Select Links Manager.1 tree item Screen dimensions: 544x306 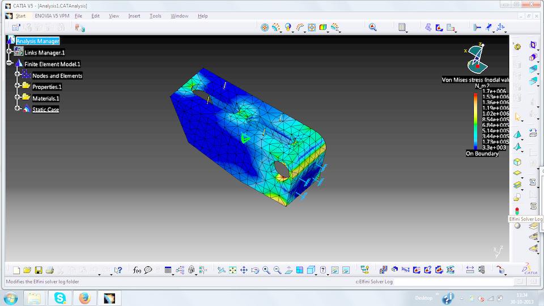click(44, 53)
